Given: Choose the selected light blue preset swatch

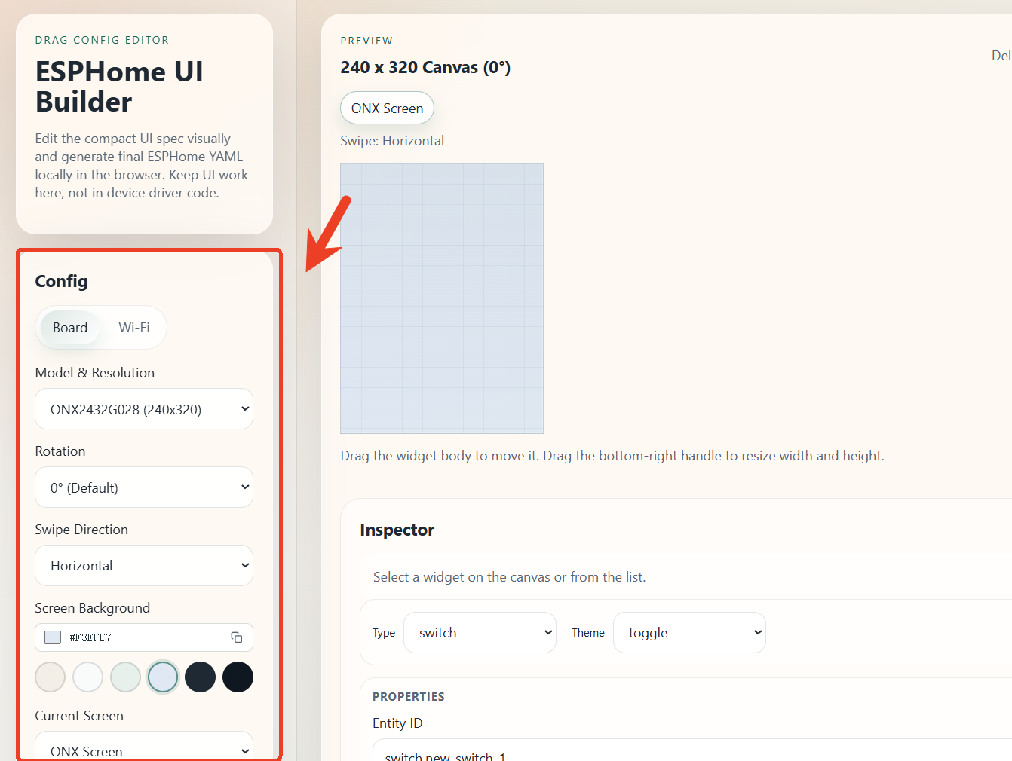Looking at the screenshot, I should (x=163, y=677).
